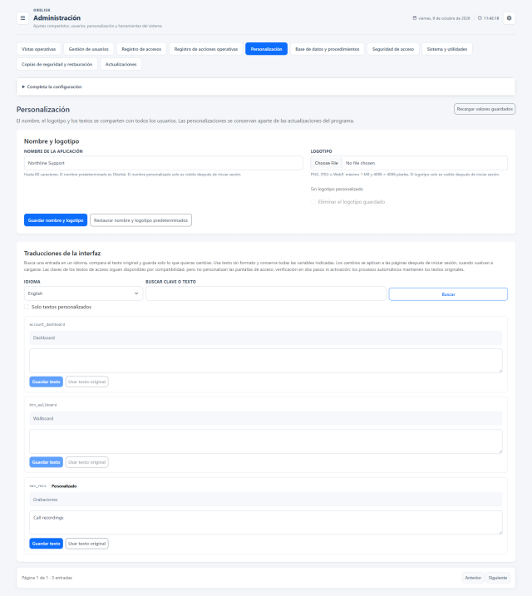Select the Personalización tab

(266, 49)
